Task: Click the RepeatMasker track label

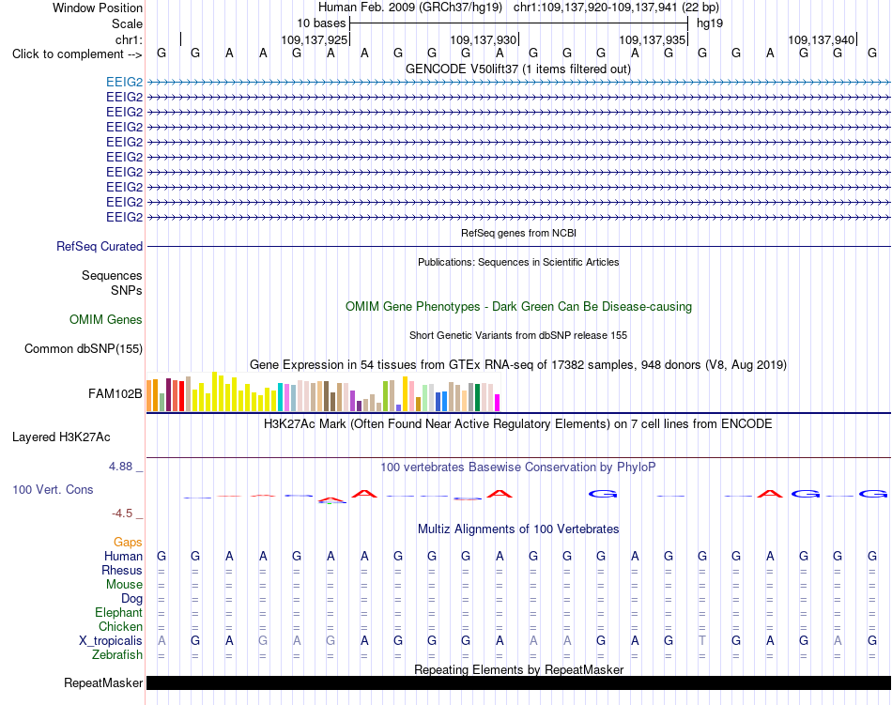Action: tap(103, 682)
